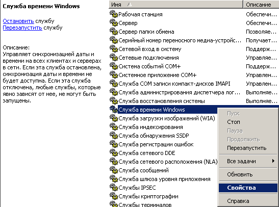Screen dimensions: 279x207
Task: Click the gear icon next to Сервер
Action: [114, 23]
